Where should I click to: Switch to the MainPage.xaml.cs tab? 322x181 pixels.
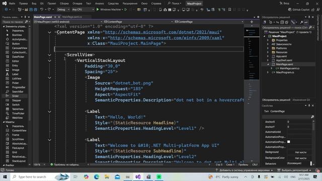click(72, 17)
